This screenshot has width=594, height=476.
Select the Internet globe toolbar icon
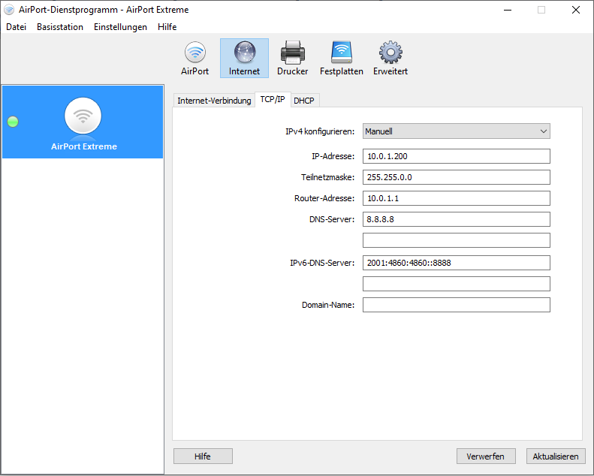pyautogui.click(x=244, y=59)
